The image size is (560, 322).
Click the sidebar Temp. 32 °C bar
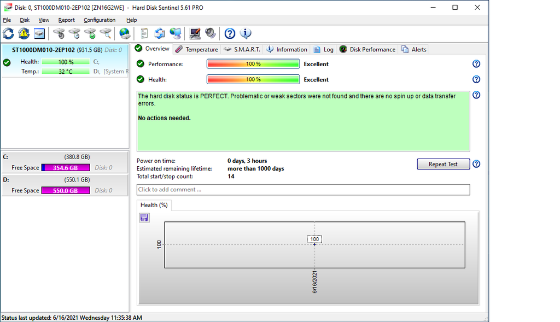point(66,72)
